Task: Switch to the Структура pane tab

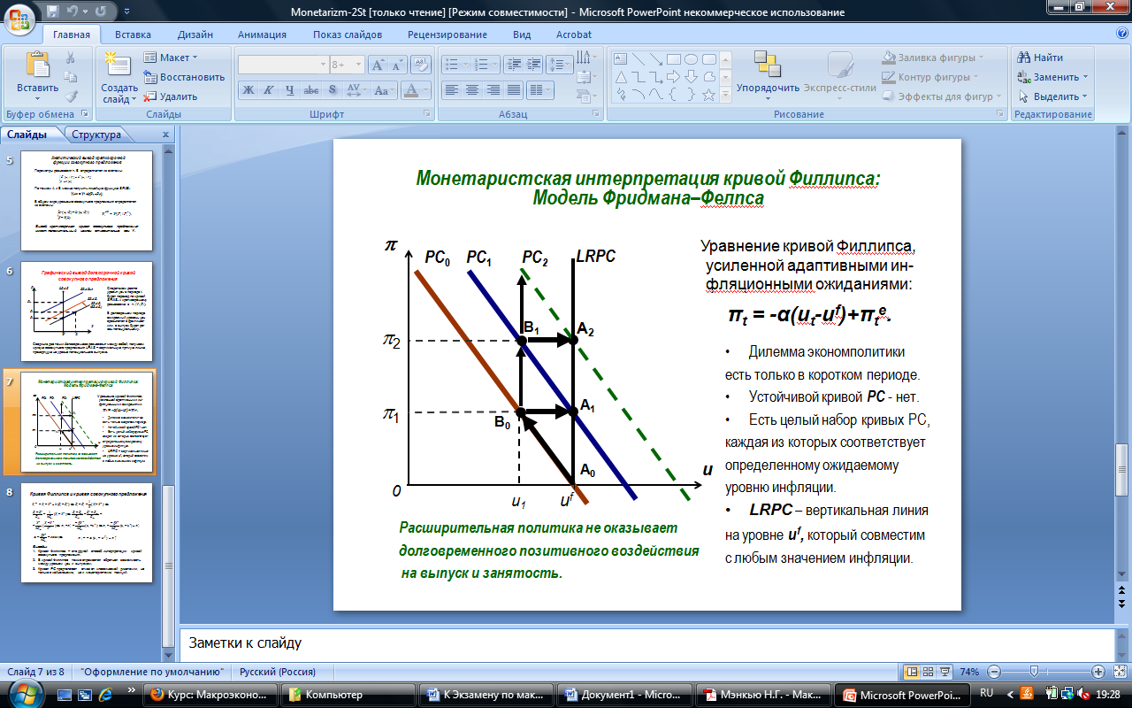Action: [96, 135]
